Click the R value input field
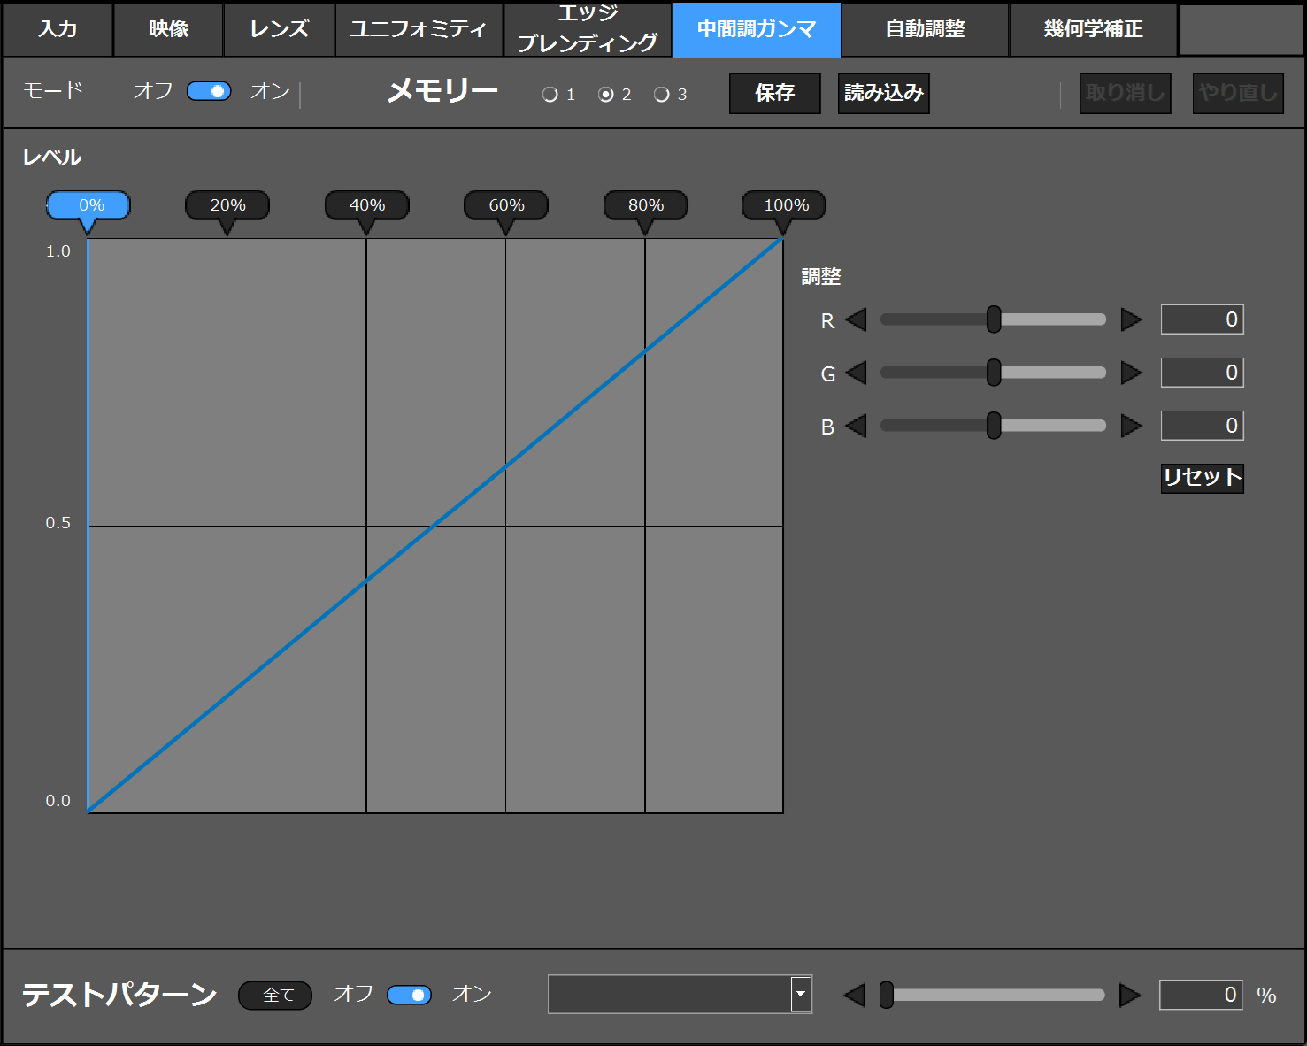Viewport: 1307px width, 1046px height. point(1202,319)
